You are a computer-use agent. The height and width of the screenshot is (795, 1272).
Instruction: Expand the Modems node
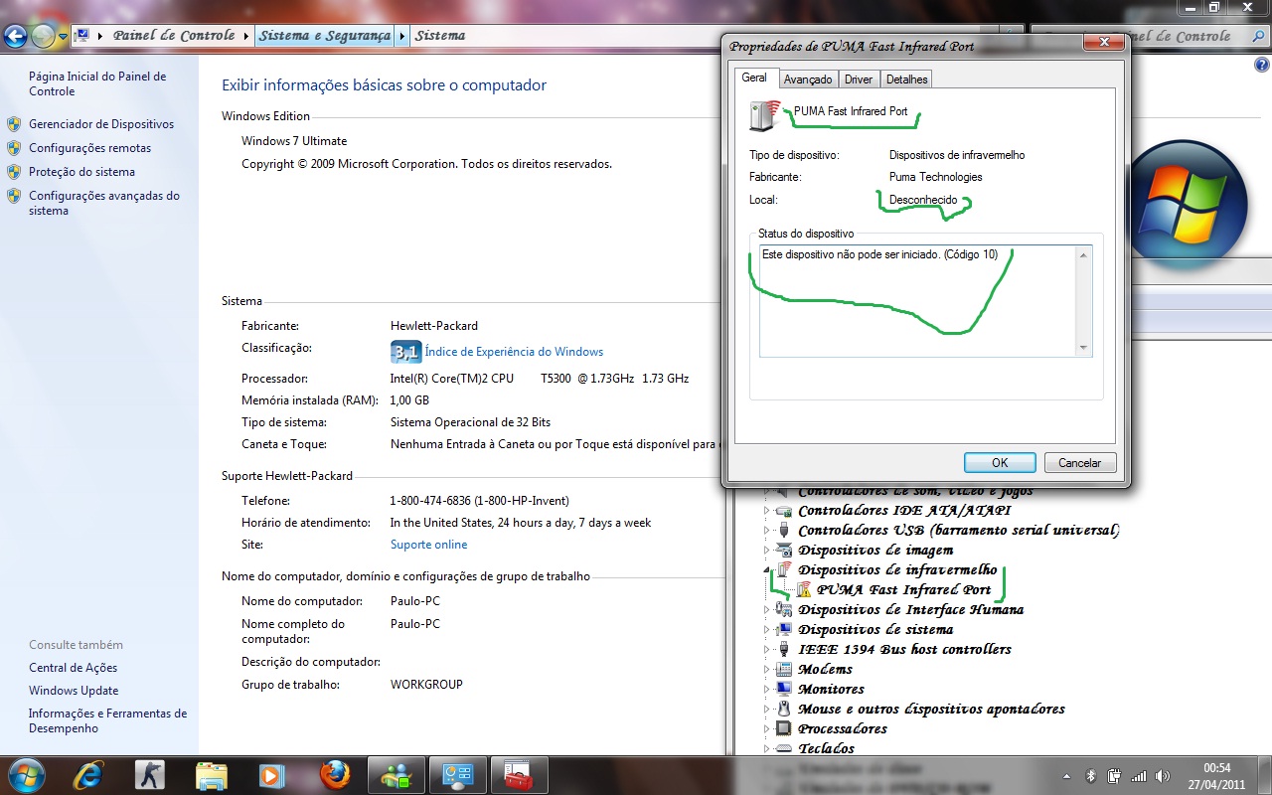766,670
